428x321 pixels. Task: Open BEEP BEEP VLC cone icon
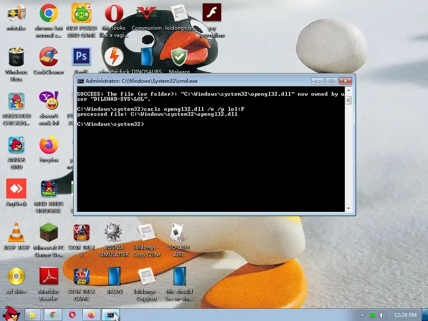16,232
